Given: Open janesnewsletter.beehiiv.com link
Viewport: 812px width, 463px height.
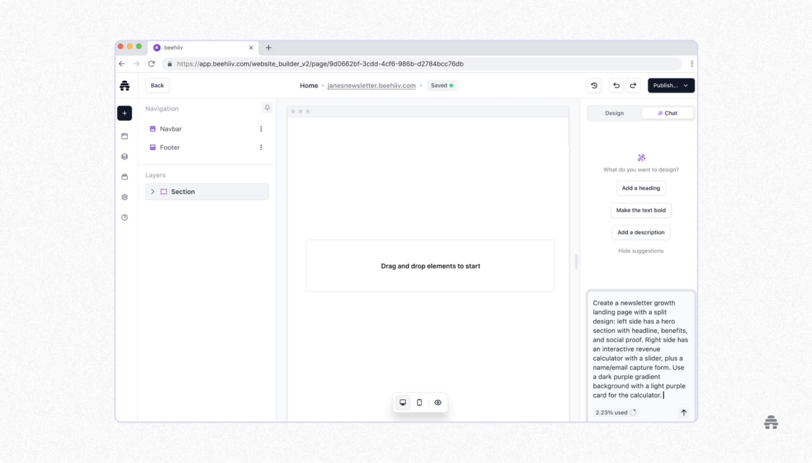Looking at the screenshot, I should click(371, 85).
